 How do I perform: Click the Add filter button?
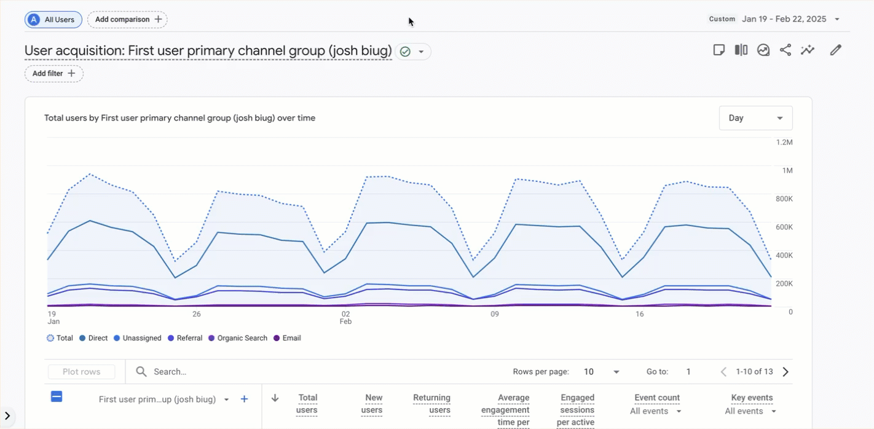pyautogui.click(x=54, y=74)
